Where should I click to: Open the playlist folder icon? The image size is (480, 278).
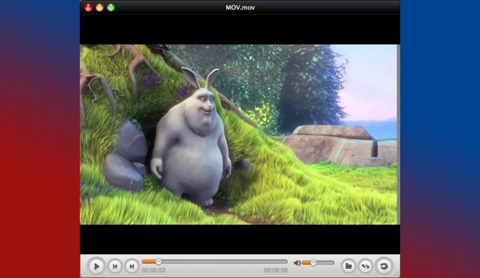(349, 266)
